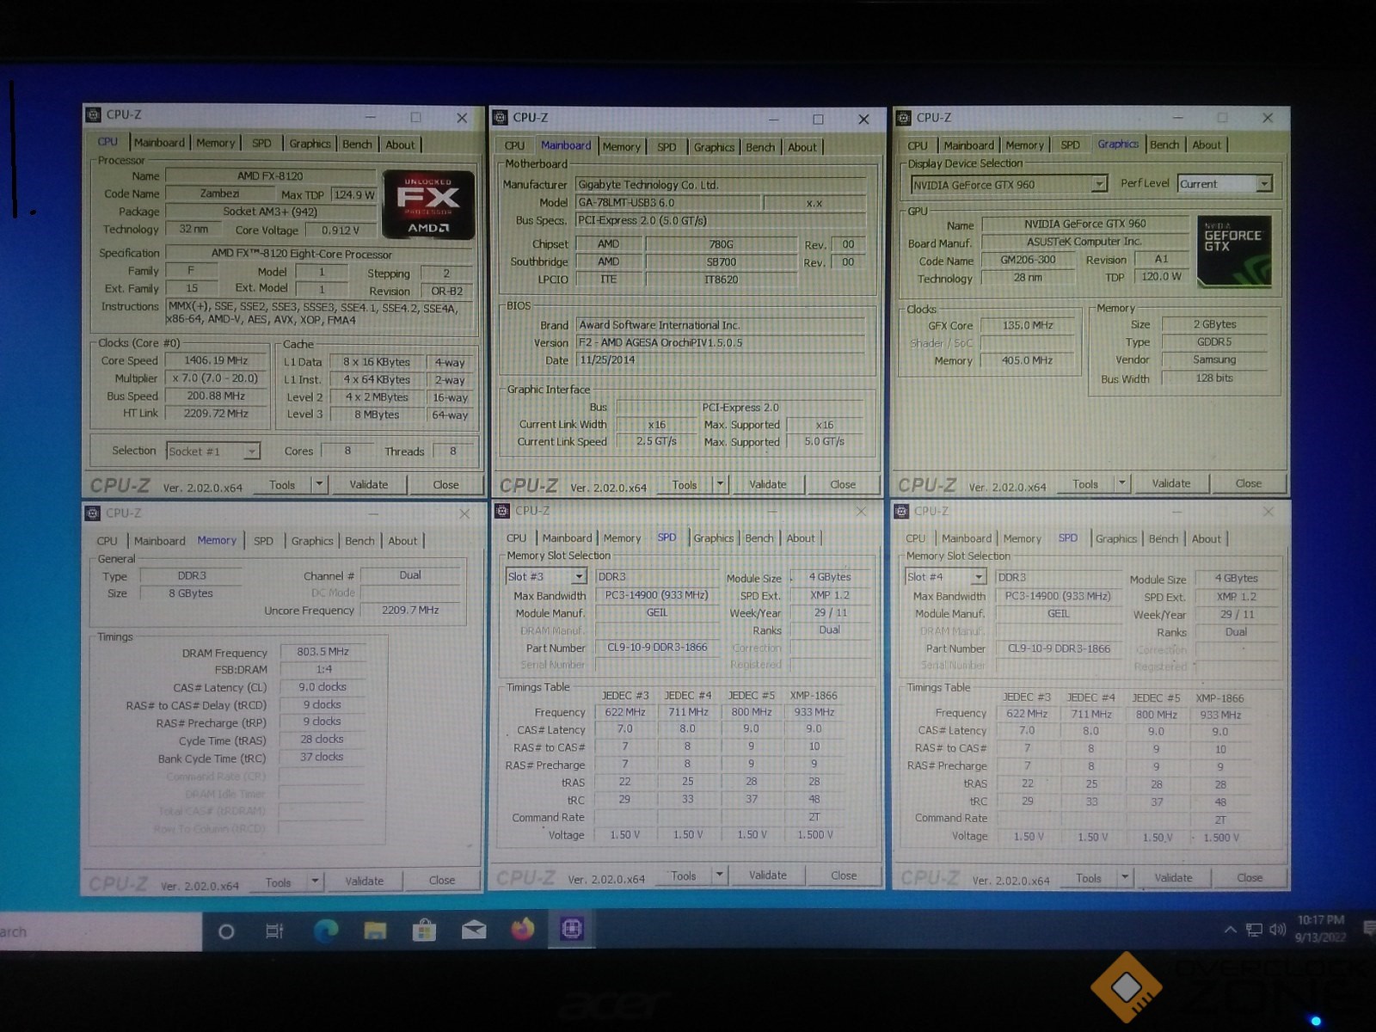Viewport: 1376px width, 1032px height.
Task: Click the Chipset value "780G"
Action: click(x=721, y=244)
